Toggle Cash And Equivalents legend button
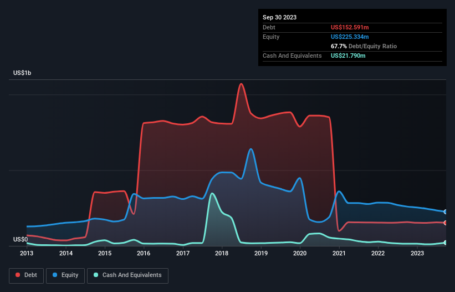This screenshot has width=455, height=292. tap(127, 275)
